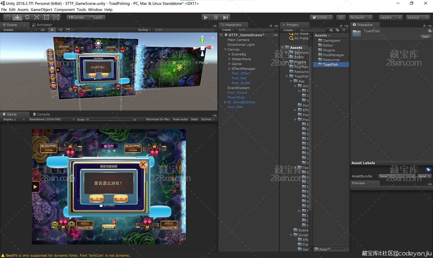Switch to the Animator tab
Screen dimensions: 433x258
[x=42, y=25]
